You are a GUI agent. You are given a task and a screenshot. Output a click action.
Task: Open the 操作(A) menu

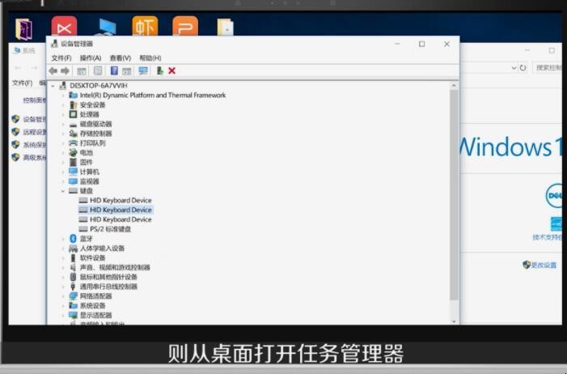91,58
